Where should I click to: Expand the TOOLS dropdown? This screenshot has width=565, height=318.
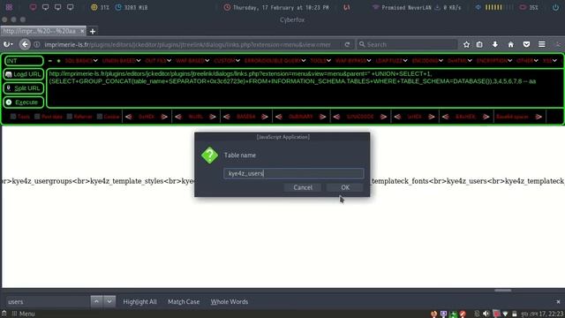320,61
